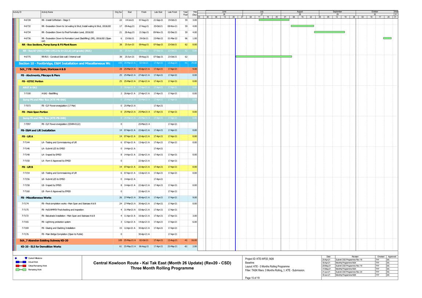Collapse the Section 10 Footbridge group band
The width and height of the screenshot is (422, 298).
(64, 63)
